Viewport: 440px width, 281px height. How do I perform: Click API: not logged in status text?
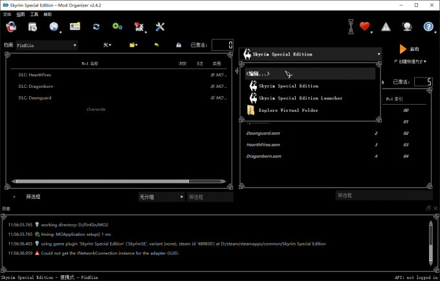416,277
